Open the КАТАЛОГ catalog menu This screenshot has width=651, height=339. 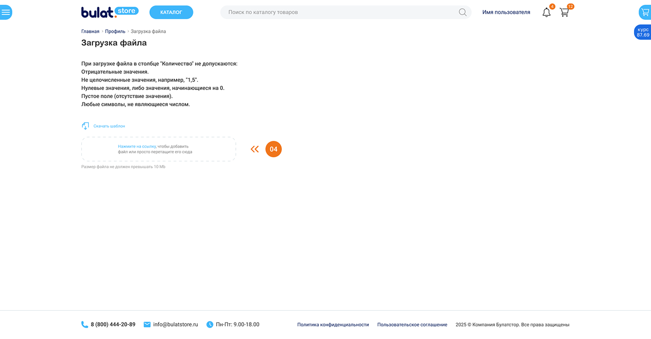coord(171,12)
